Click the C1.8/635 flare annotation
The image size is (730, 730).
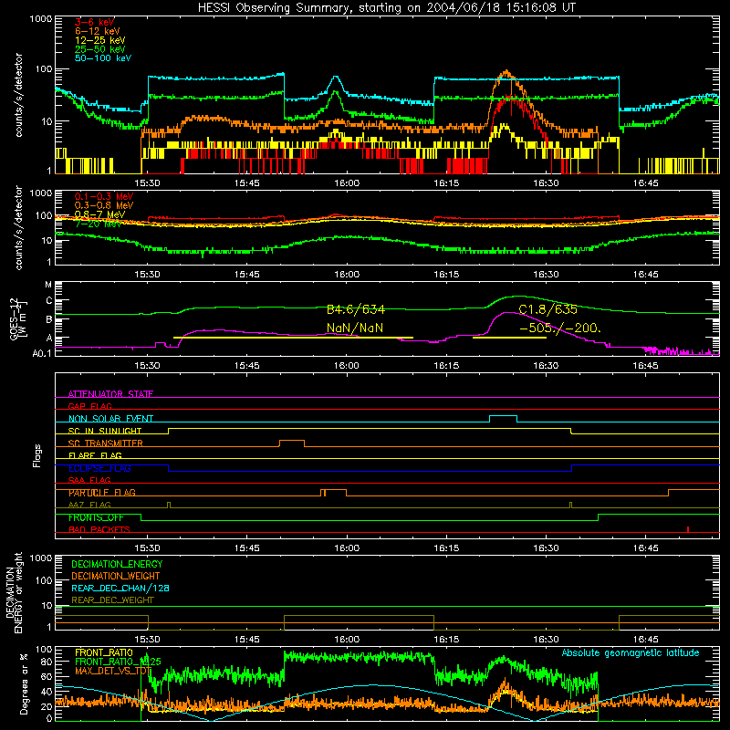pos(548,309)
